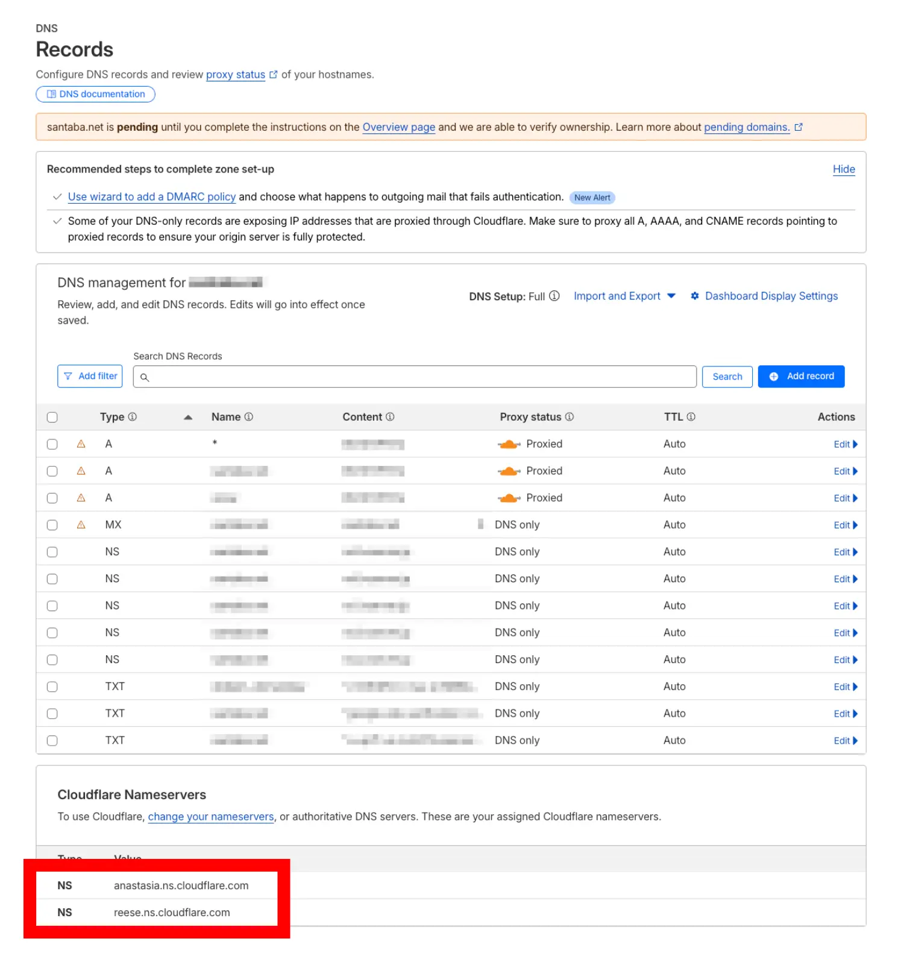Select the checkbox for the wildcard A record
The height and width of the screenshot is (962, 904).
pyautogui.click(x=52, y=444)
